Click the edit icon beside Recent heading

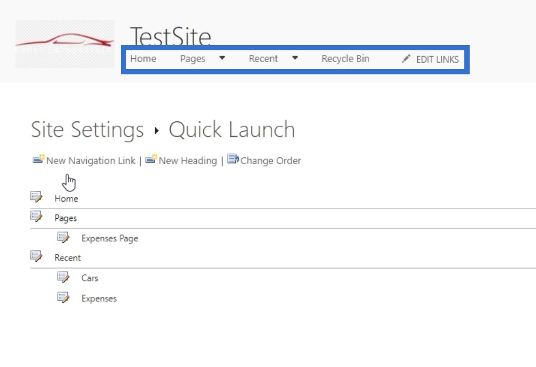coord(36,256)
